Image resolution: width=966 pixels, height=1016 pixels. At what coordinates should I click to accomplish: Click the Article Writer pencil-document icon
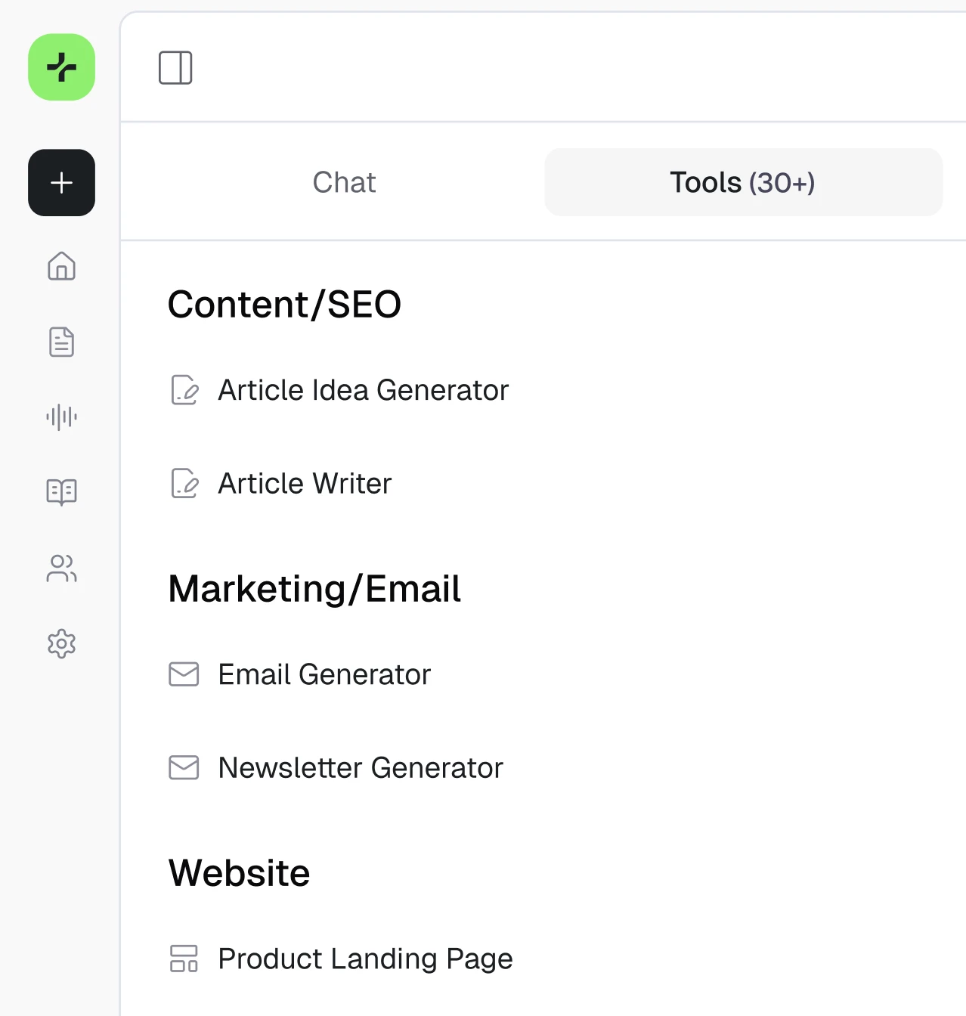184,484
